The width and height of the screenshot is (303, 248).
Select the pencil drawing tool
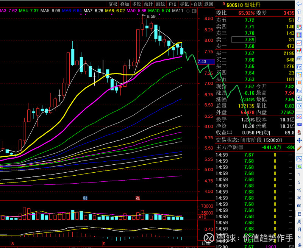(x=299, y=148)
